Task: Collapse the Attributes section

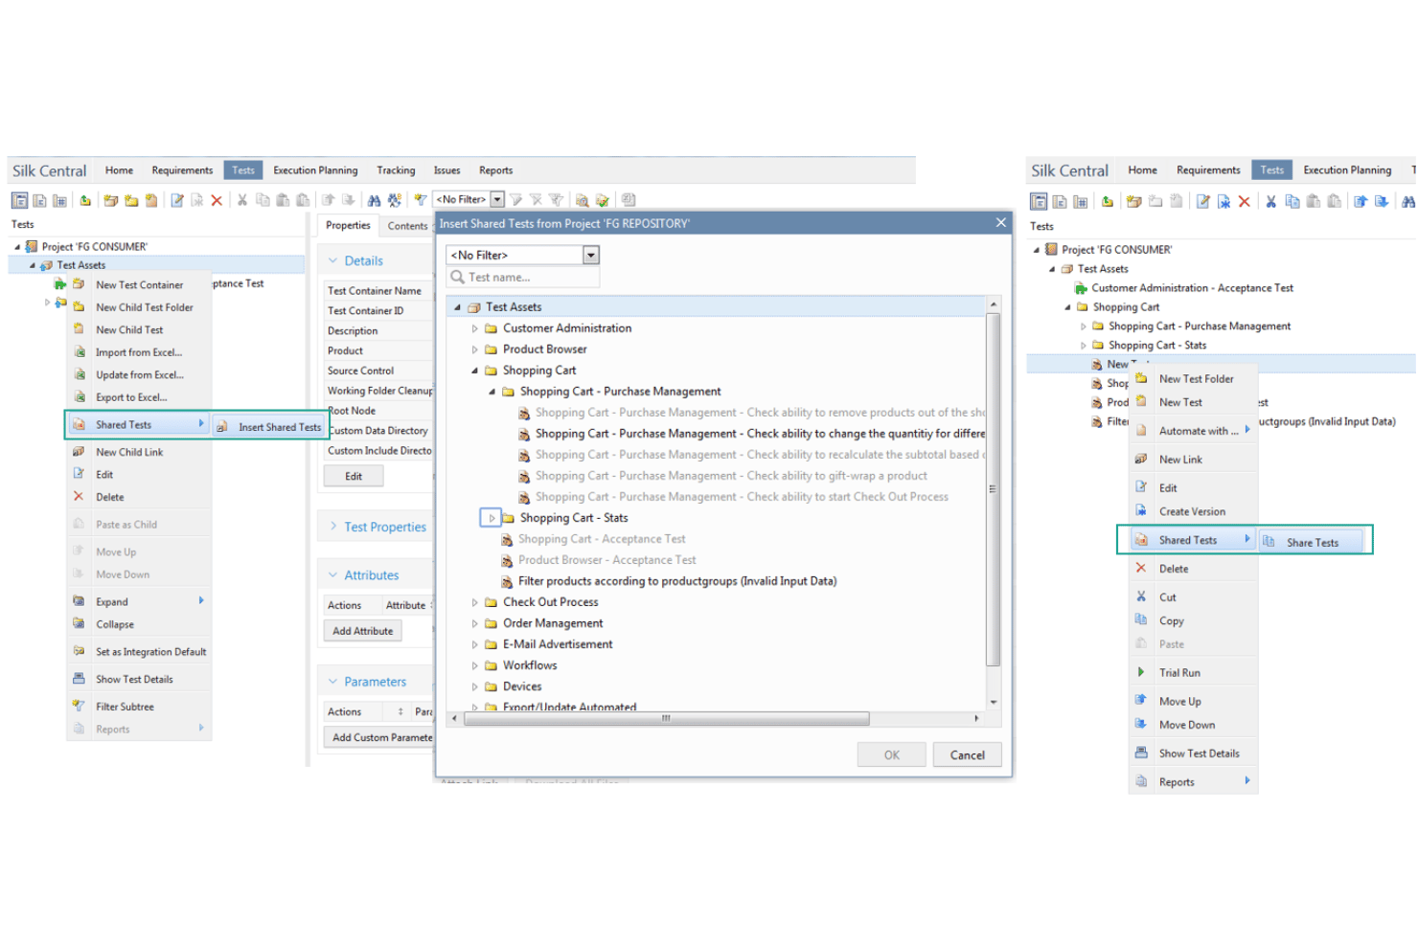Action: click(x=332, y=575)
